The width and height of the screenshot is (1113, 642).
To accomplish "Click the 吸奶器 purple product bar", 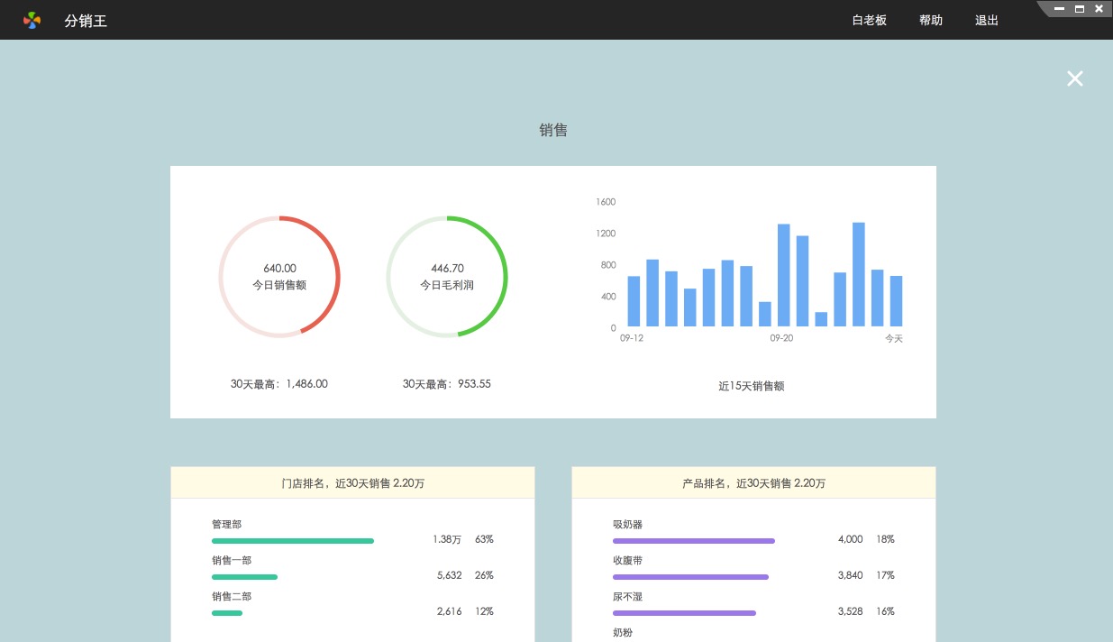I will 693,541.
